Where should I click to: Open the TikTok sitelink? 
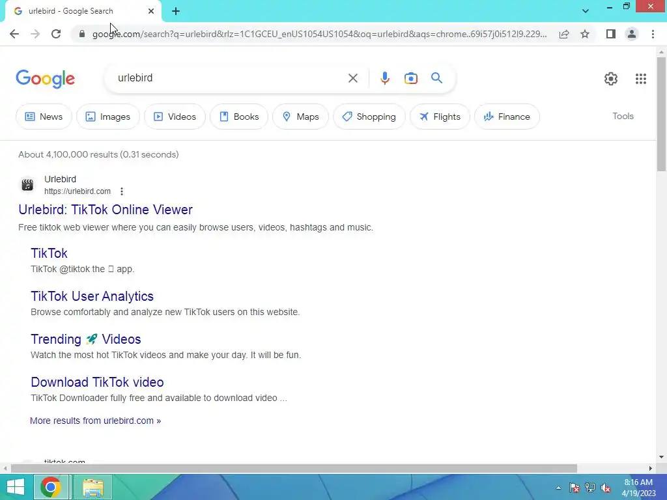49,253
